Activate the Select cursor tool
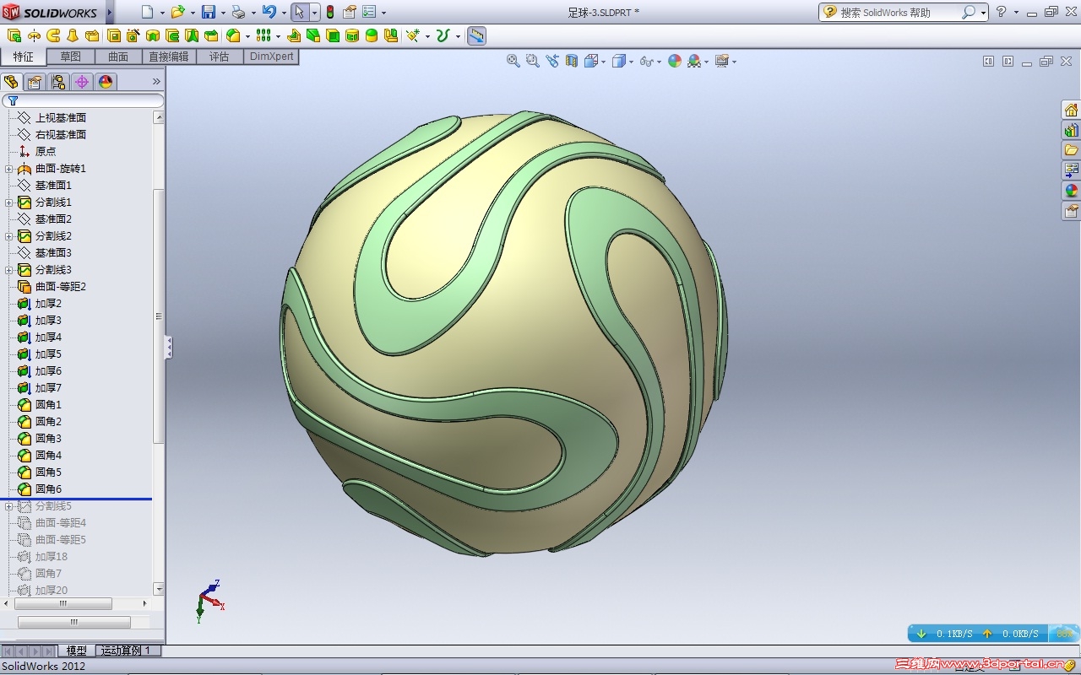 pyautogui.click(x=299, y=12)
